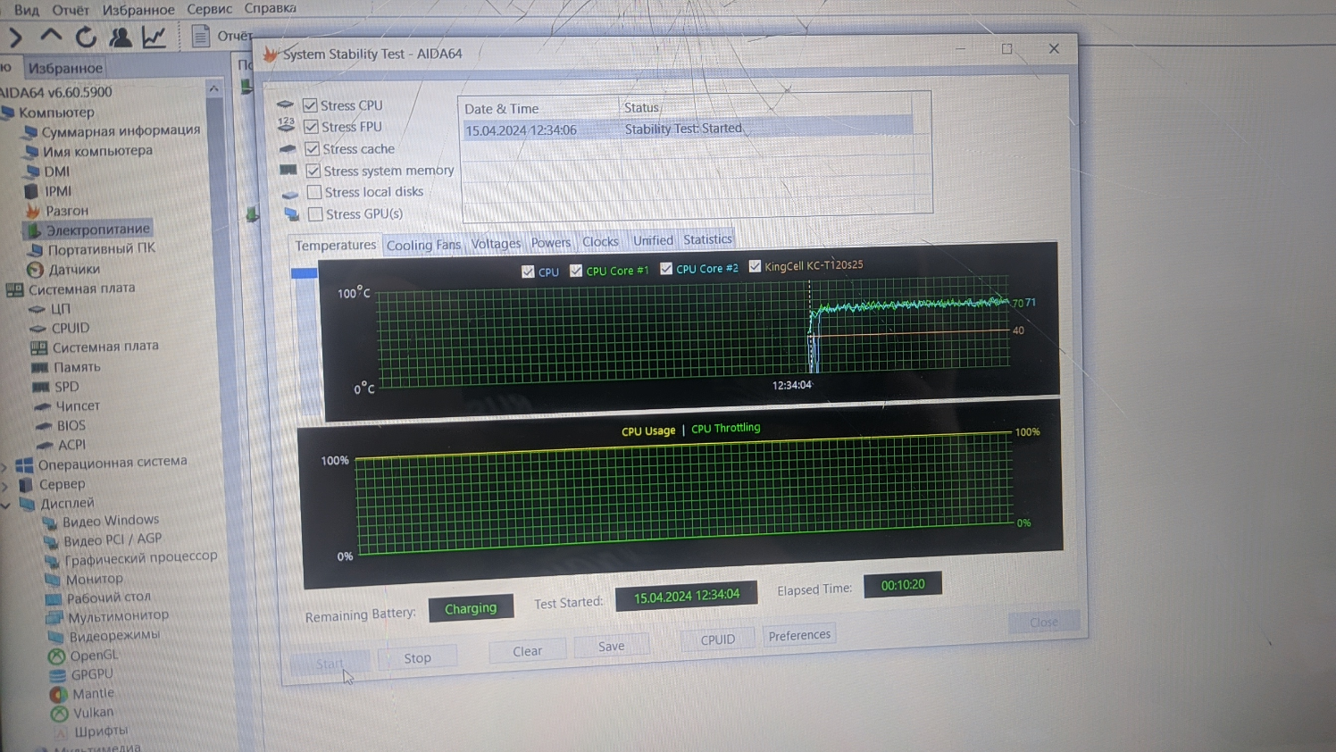The height and width of the screenshot is (752, 1336).
Task: Click the report page toolbar icon
Action: (x=200, y=36)
